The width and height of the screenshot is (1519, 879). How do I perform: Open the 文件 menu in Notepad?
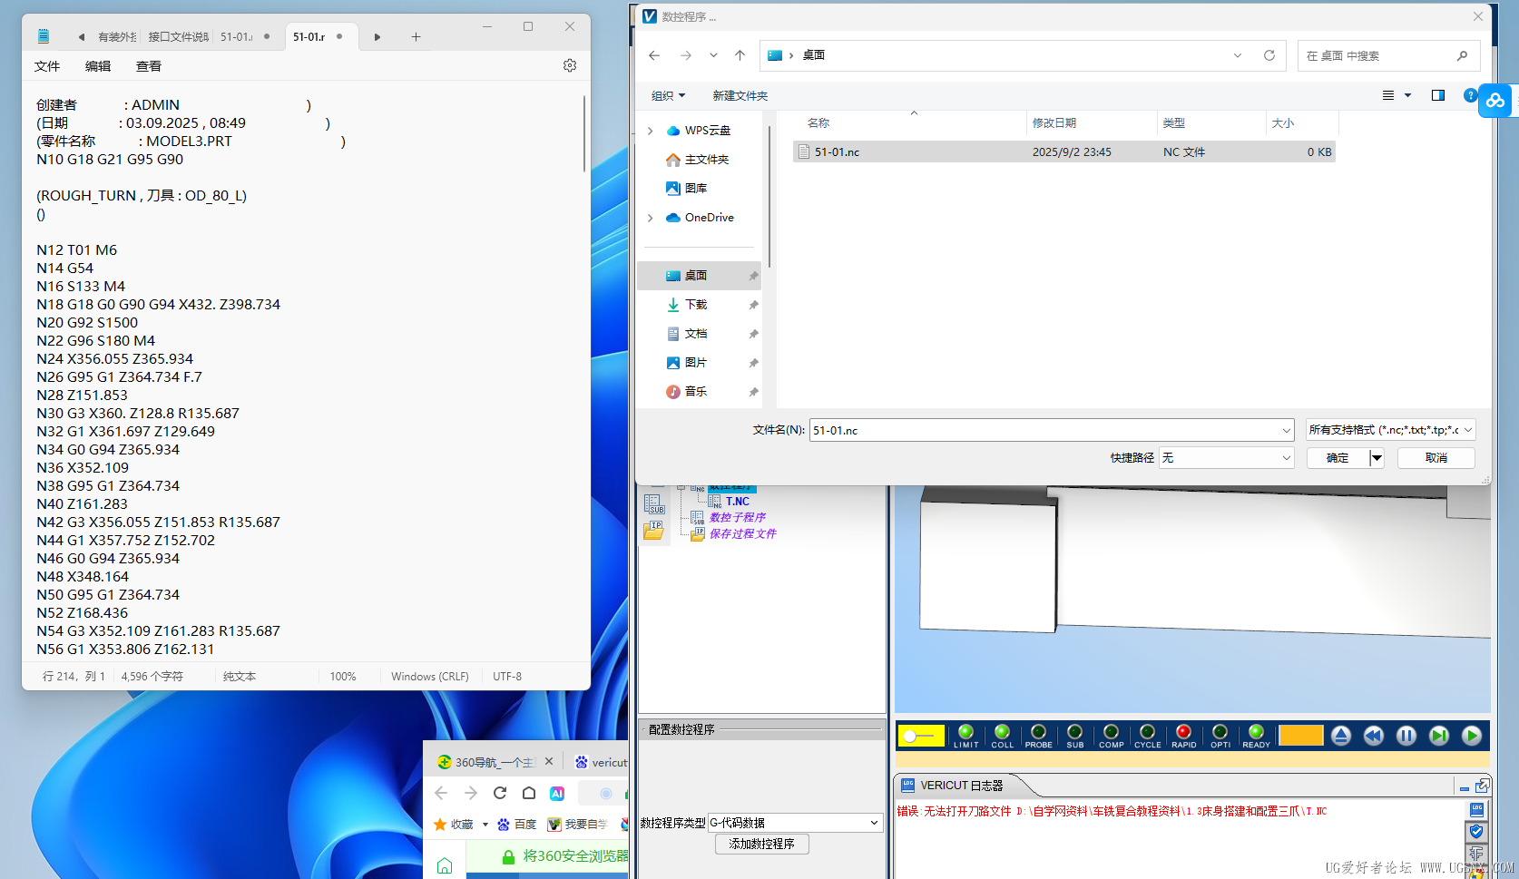47,66
